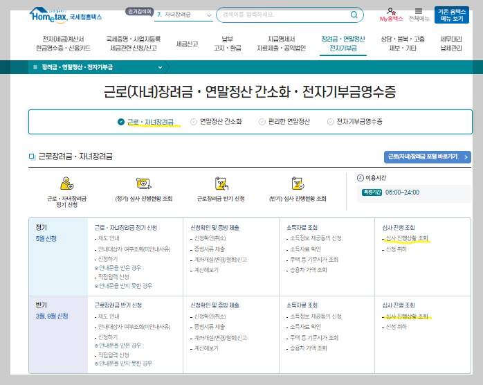Open 반기 제도 안내 link
The width and height of the screenshot is (483, 385).
109,316
